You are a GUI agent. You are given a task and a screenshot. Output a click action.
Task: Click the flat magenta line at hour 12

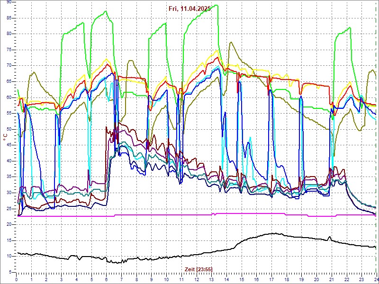[x=197, y=214]
